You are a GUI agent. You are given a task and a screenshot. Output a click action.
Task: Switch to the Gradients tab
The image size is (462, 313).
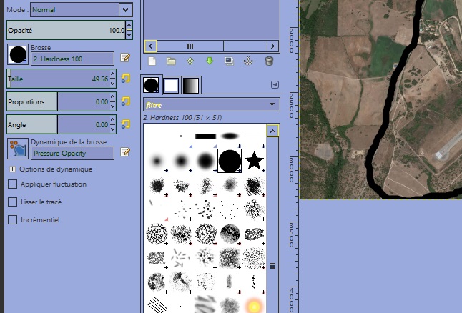tap(191, 85)
